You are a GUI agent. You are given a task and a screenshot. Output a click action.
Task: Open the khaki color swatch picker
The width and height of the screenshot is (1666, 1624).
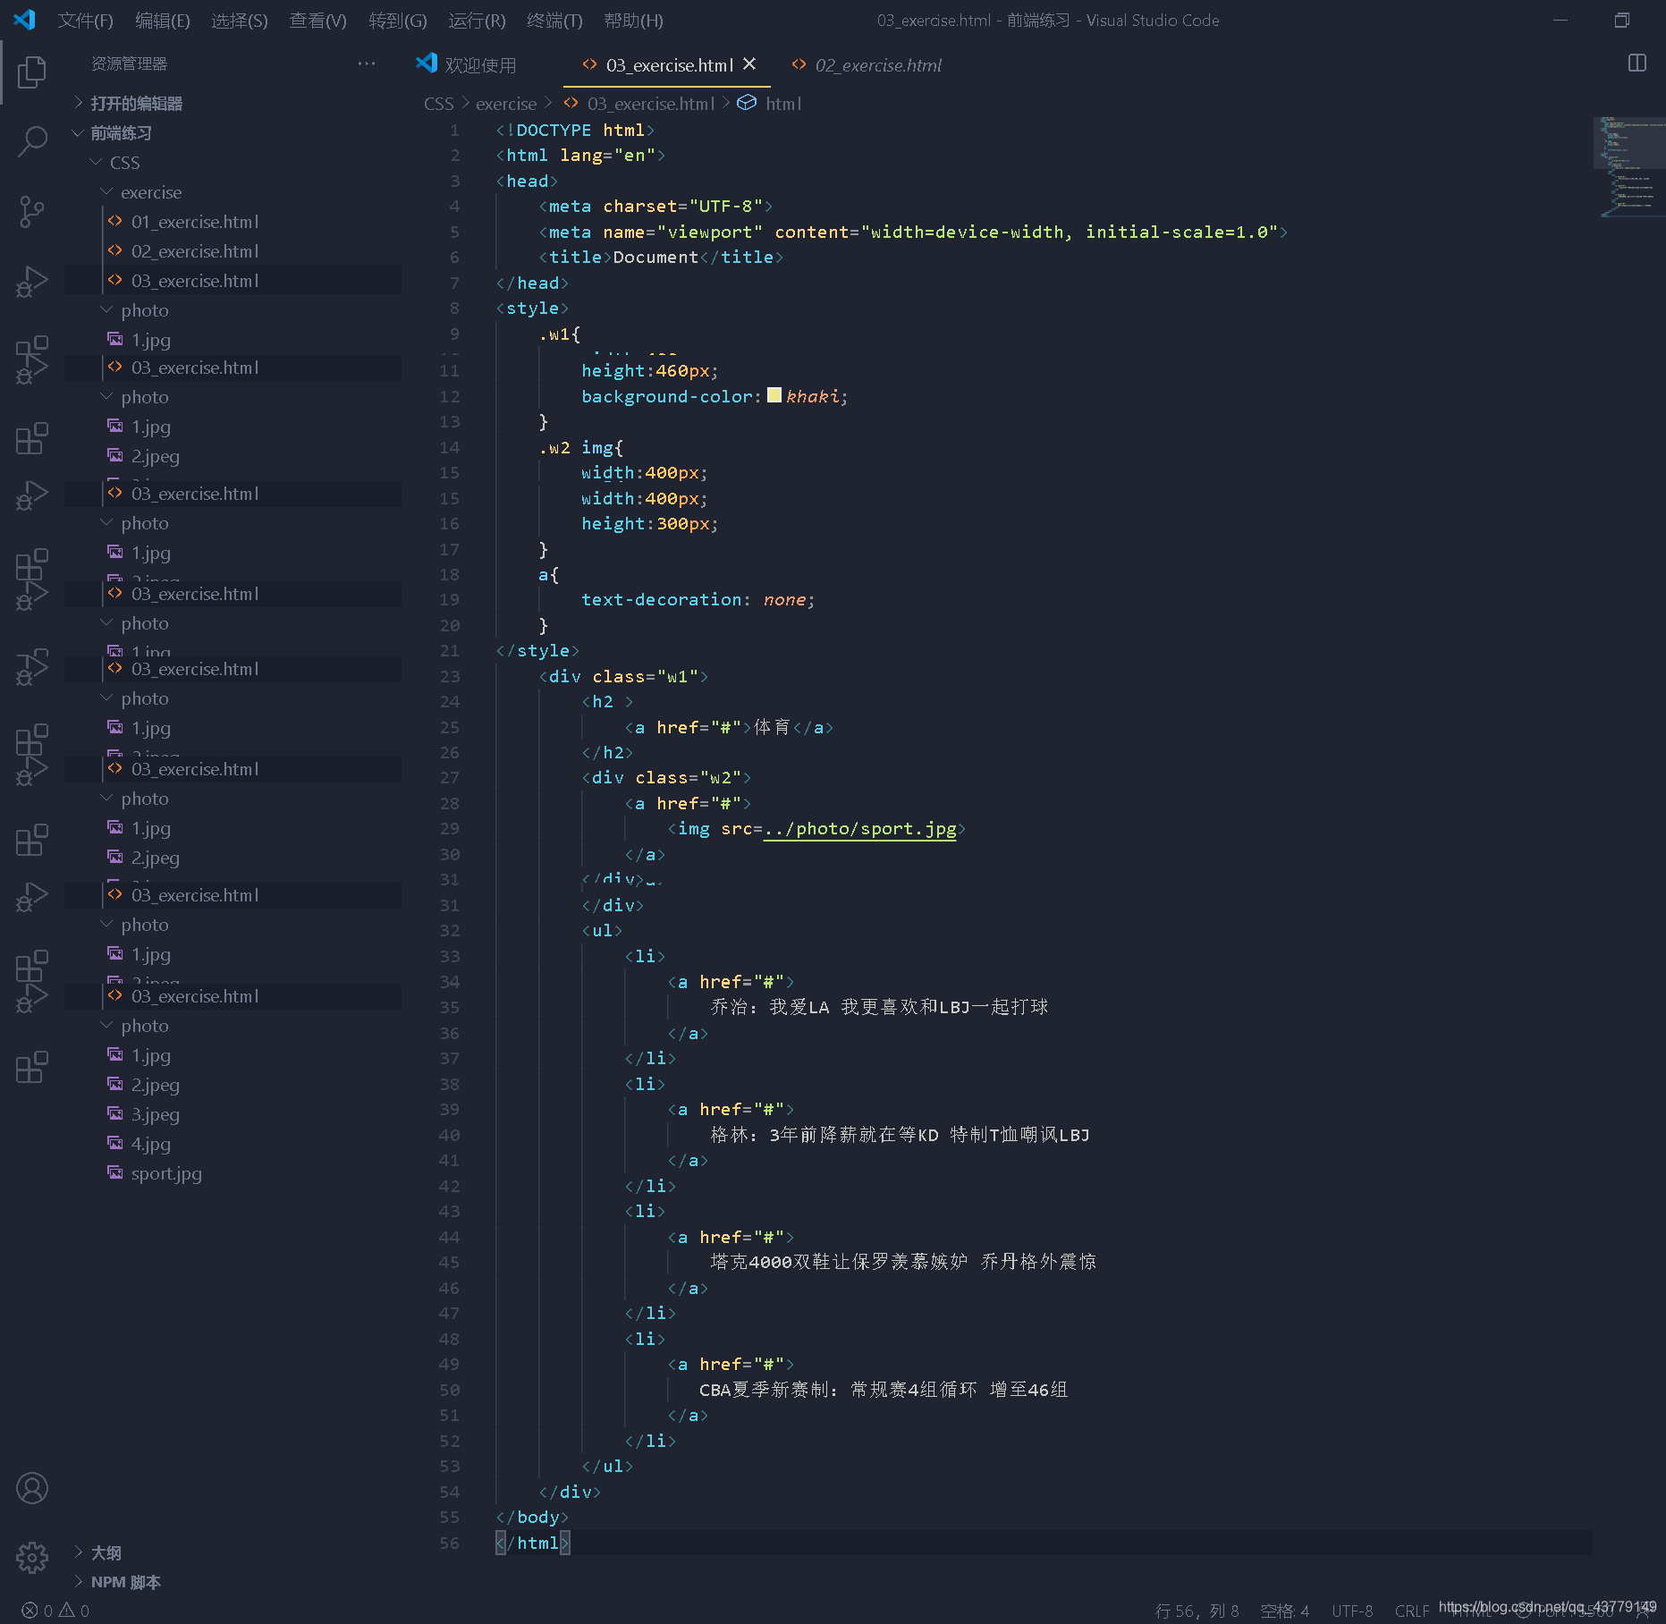[774, 395]
